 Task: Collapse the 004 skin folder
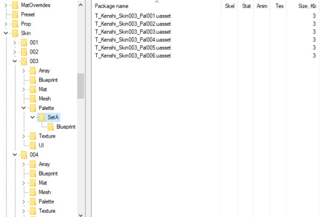14,154
